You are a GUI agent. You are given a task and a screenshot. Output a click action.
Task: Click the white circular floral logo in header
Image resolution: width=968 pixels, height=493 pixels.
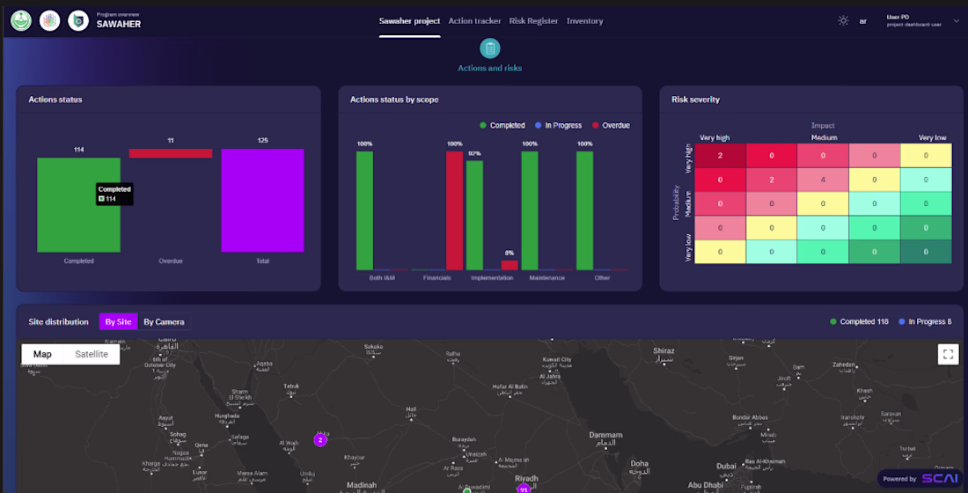[49, 21]
